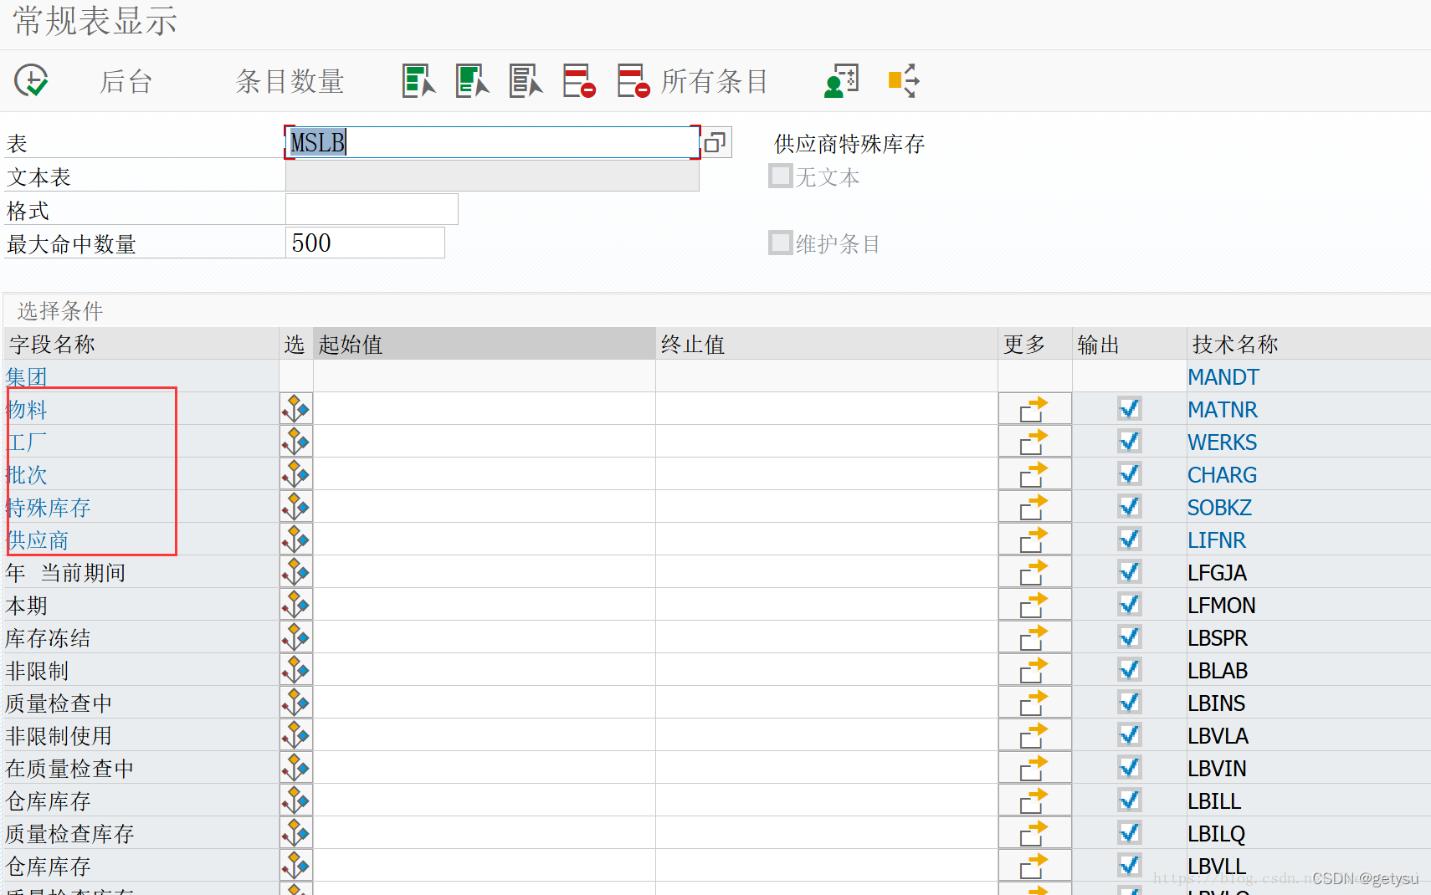The width and height of the screenshot is (1431, 895).
Task: Click the 终止值 column header
Action: 827,344
